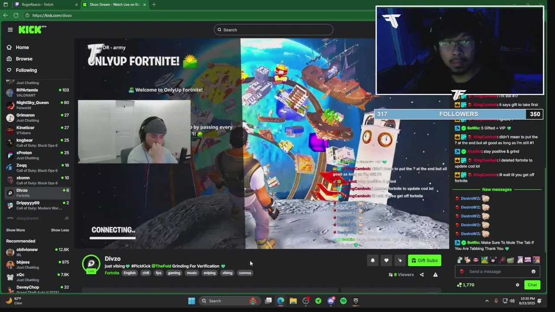Click the 1,770 channel points
Screen dimensions: 555x312
466,285
